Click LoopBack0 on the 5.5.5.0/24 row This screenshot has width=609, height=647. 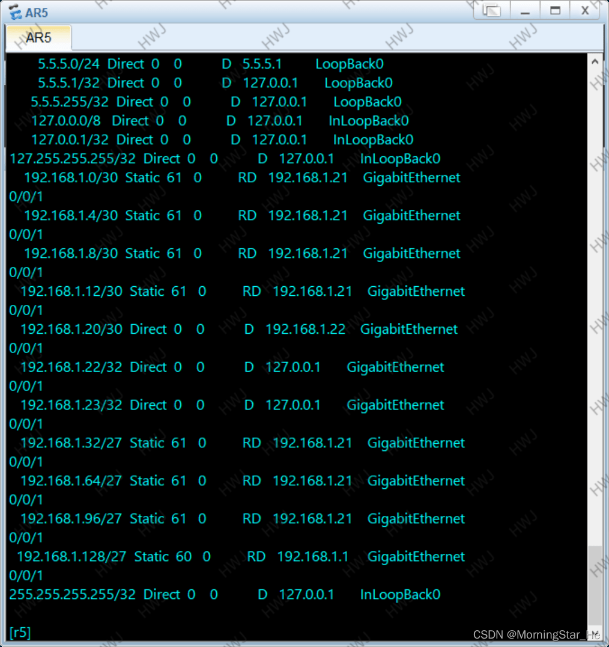point(350,64)
